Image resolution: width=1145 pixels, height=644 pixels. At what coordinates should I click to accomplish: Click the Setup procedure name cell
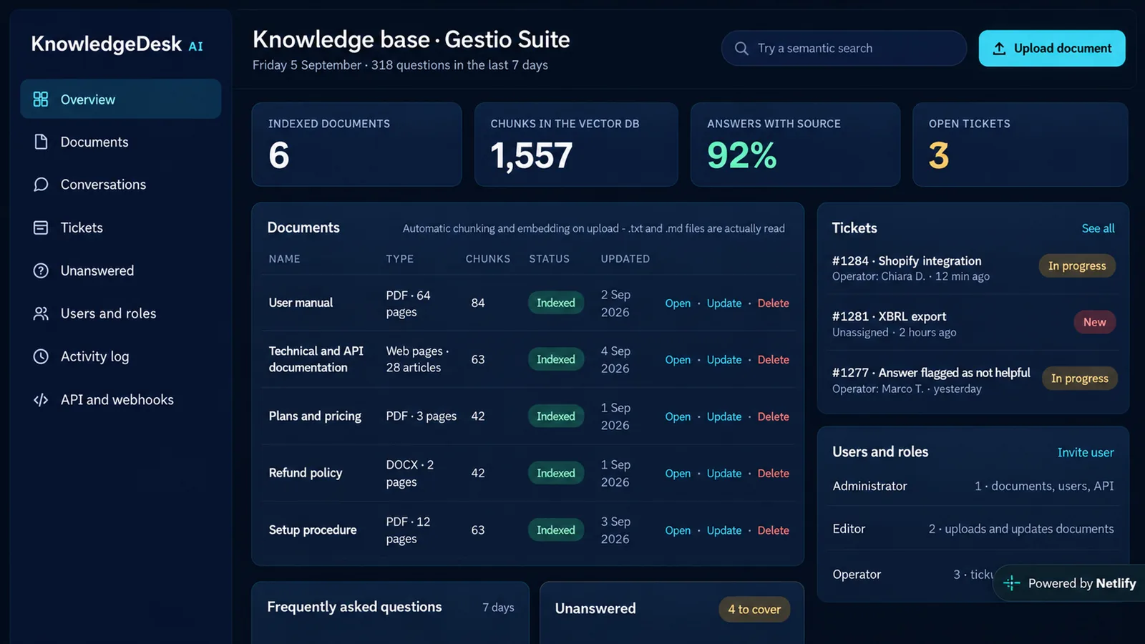click(x=313, y=530)
